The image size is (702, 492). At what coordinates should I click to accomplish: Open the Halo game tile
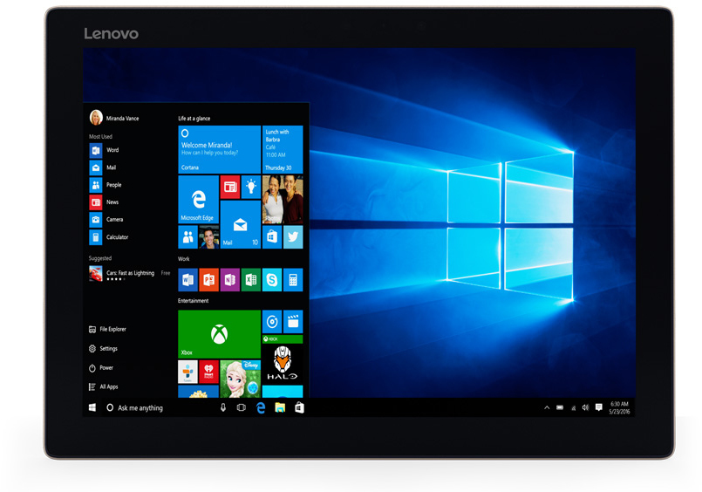(x=283, y=359)
